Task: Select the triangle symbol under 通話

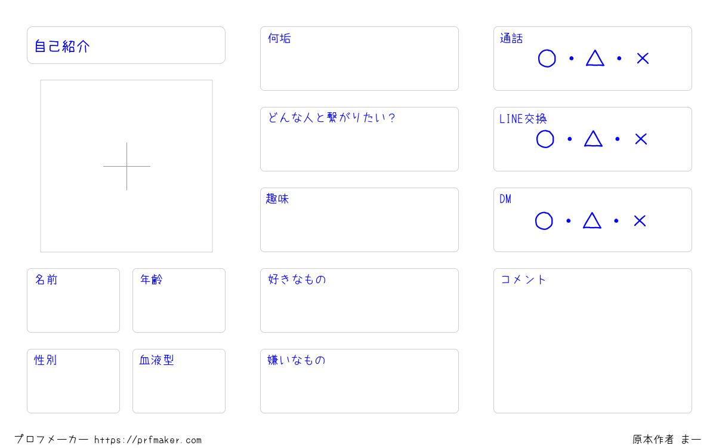Action: [595, 58]
